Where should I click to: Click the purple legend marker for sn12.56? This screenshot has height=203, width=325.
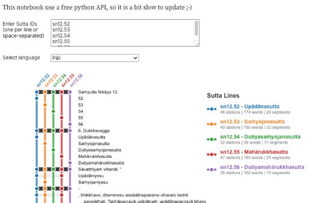(212, 170)
